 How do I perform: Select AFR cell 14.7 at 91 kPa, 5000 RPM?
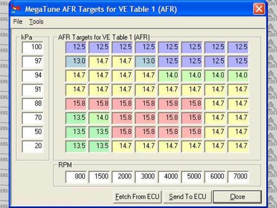coord(192,90)
